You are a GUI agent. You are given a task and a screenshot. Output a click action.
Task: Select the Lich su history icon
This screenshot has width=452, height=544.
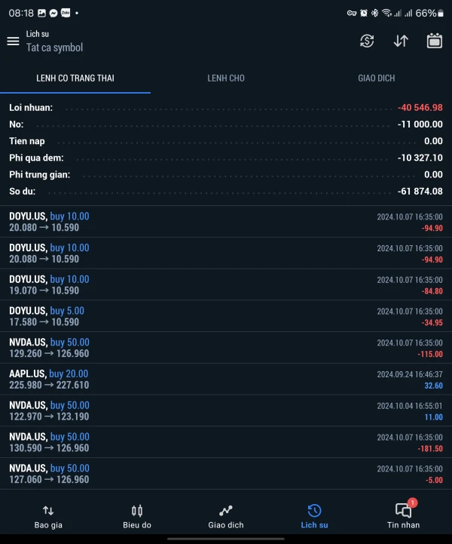click(x=314, y=516)
